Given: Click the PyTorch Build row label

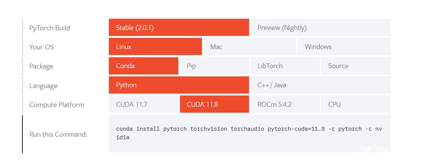Looking at the screenshot, I should pyautogui.click(x=49, y=28).
